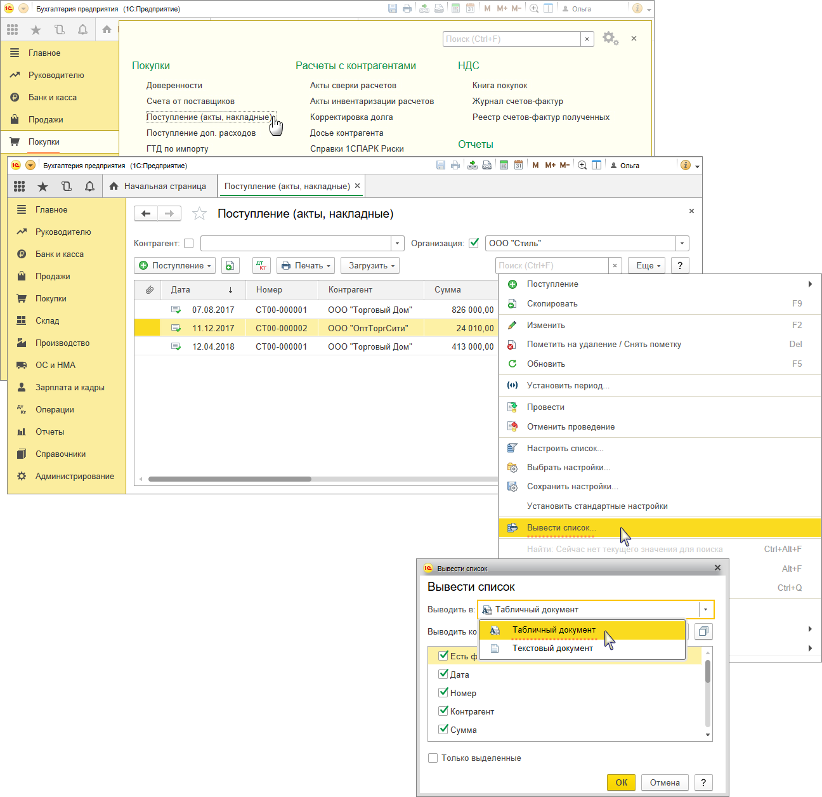Add list to favorites star near title
822x797 pixels.
[x=199, y=214]
